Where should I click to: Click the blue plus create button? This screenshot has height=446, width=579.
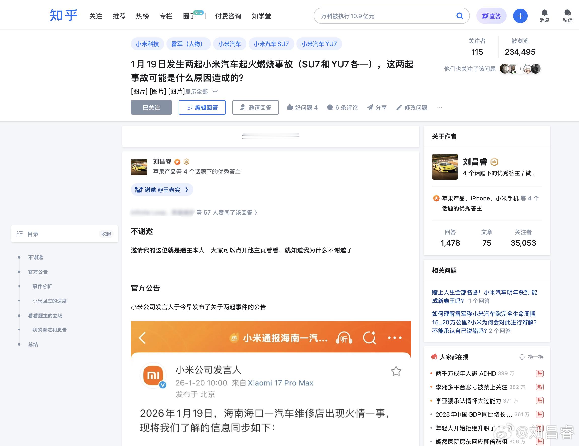[520, 16]
